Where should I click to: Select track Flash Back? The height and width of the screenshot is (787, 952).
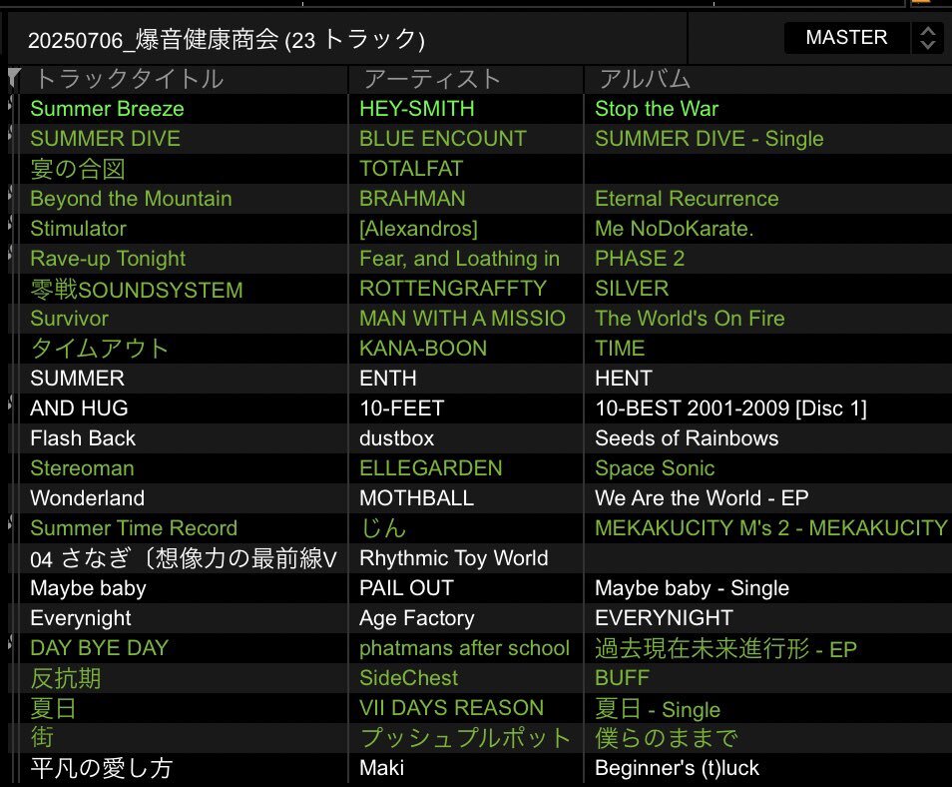(x=83, y=438)
